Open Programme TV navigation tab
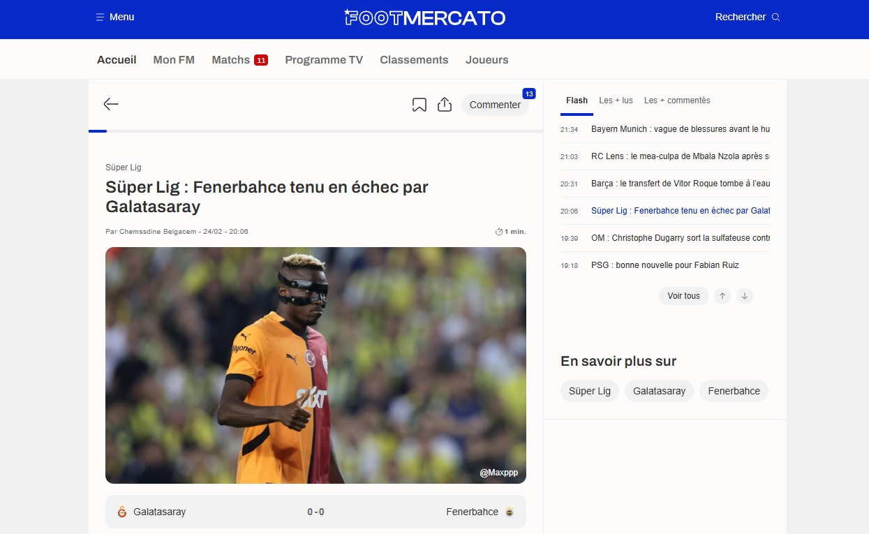 [324, 60]
